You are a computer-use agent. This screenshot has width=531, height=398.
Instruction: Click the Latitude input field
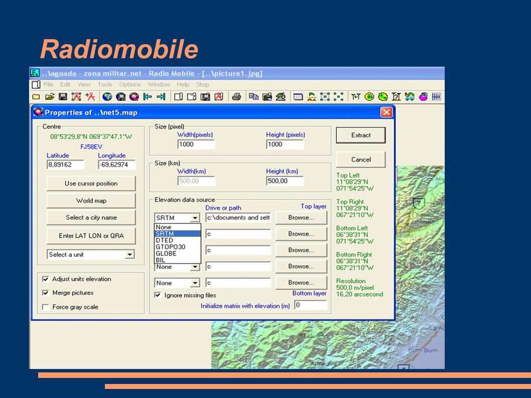pos(65,165)
